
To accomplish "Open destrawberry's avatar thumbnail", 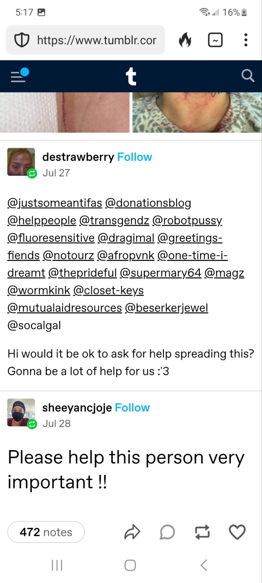I will [x=21, y=162].
